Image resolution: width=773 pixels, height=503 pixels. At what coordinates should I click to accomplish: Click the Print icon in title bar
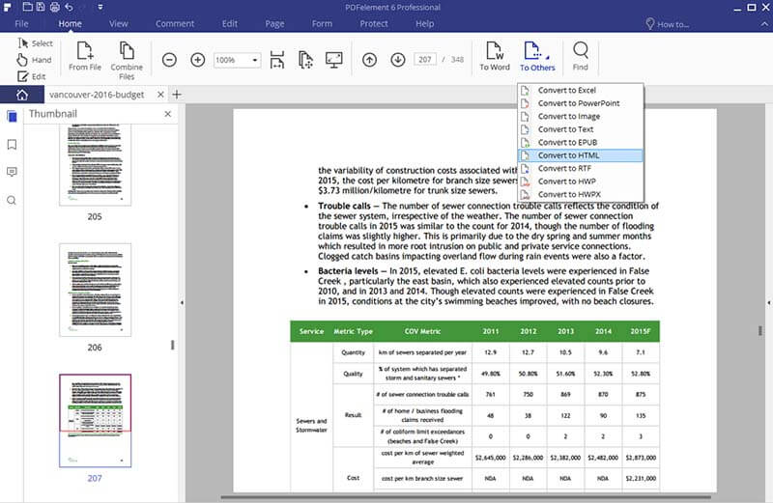pos(55,7)
